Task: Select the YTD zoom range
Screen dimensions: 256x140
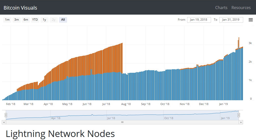Action: pyautogui.click(x=35, y=20)
